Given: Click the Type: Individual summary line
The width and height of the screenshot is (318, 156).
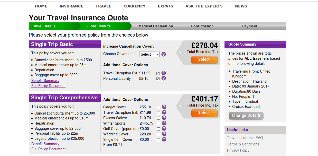Looking at the screenshot, I should click(x=245, y=101).
